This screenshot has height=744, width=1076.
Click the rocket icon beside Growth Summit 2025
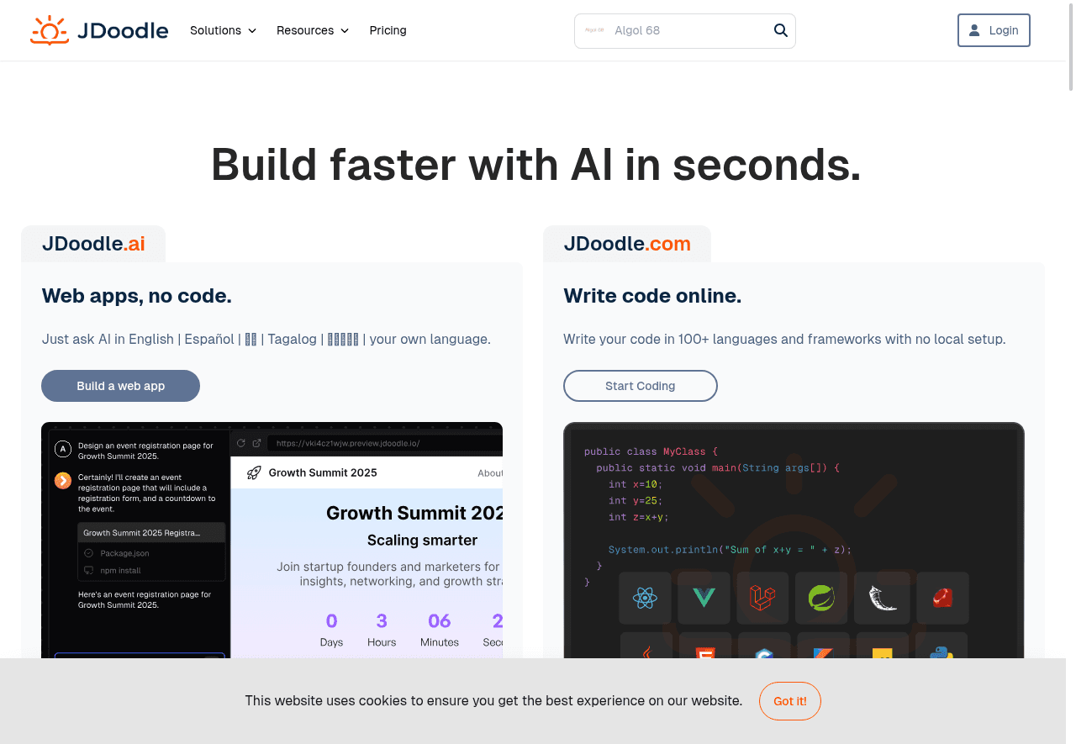click(253, 472)
